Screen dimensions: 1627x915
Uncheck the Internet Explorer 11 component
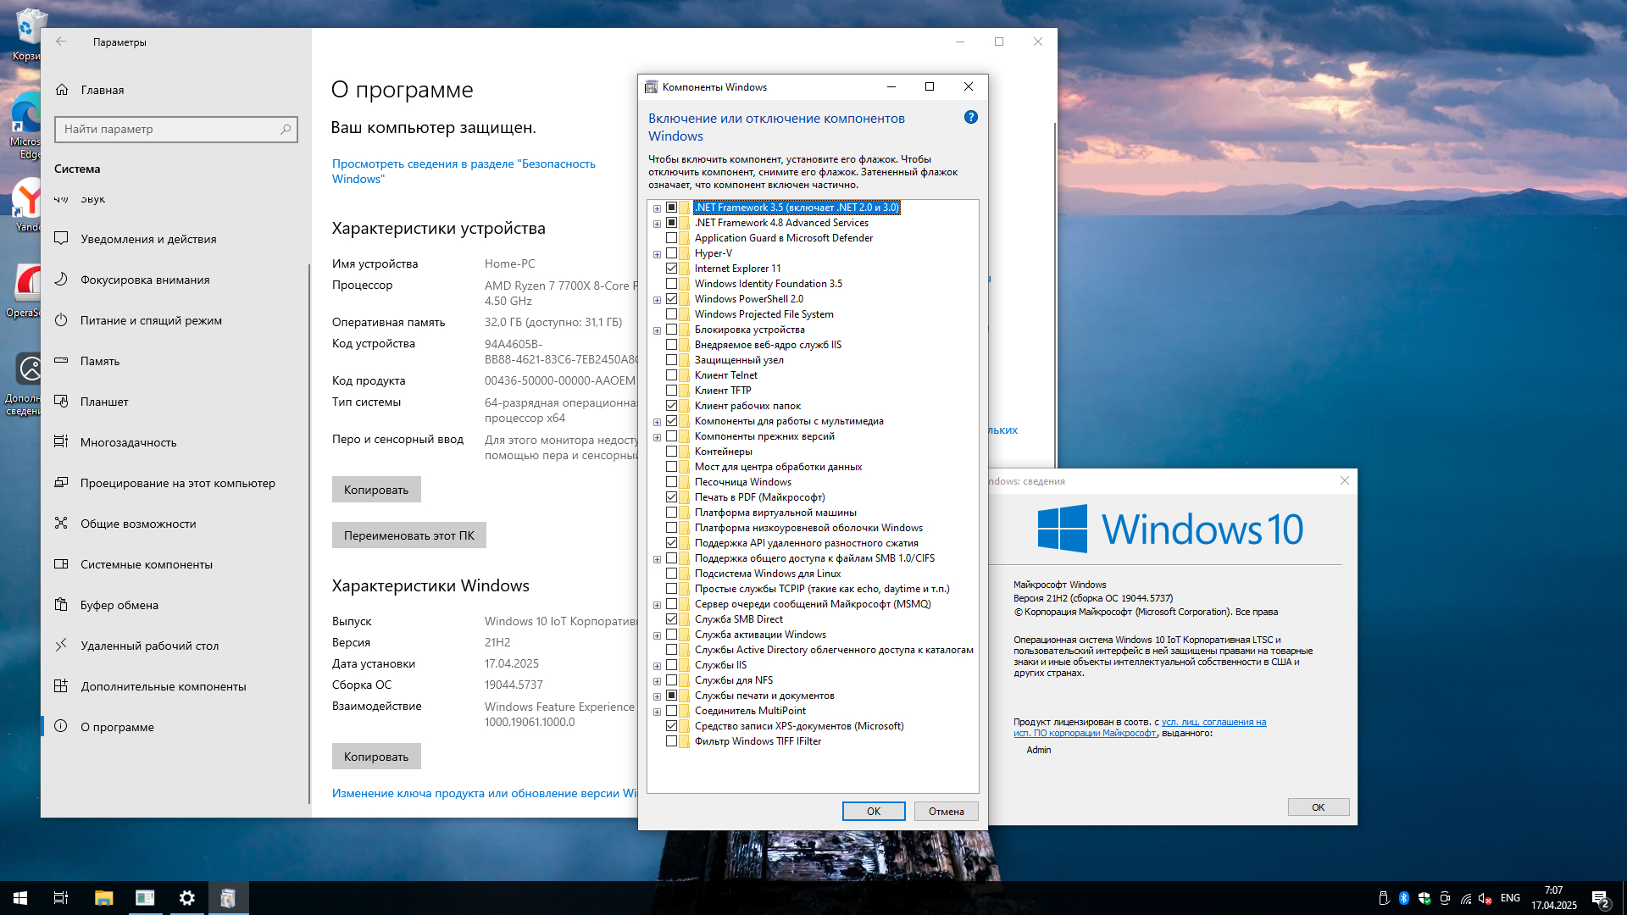[671, 269]
